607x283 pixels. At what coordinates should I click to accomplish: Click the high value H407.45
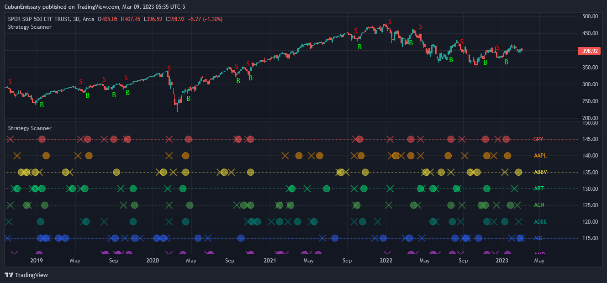(x=130, y=19)
